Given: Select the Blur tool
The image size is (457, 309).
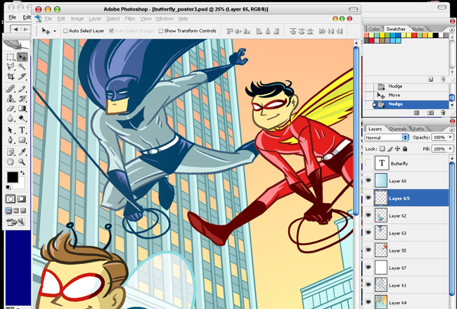Looking at the screenshot, I should [x=11, y=118].
